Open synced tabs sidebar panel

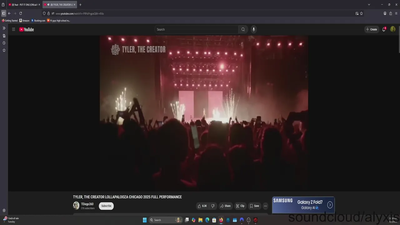coord(4,36)
